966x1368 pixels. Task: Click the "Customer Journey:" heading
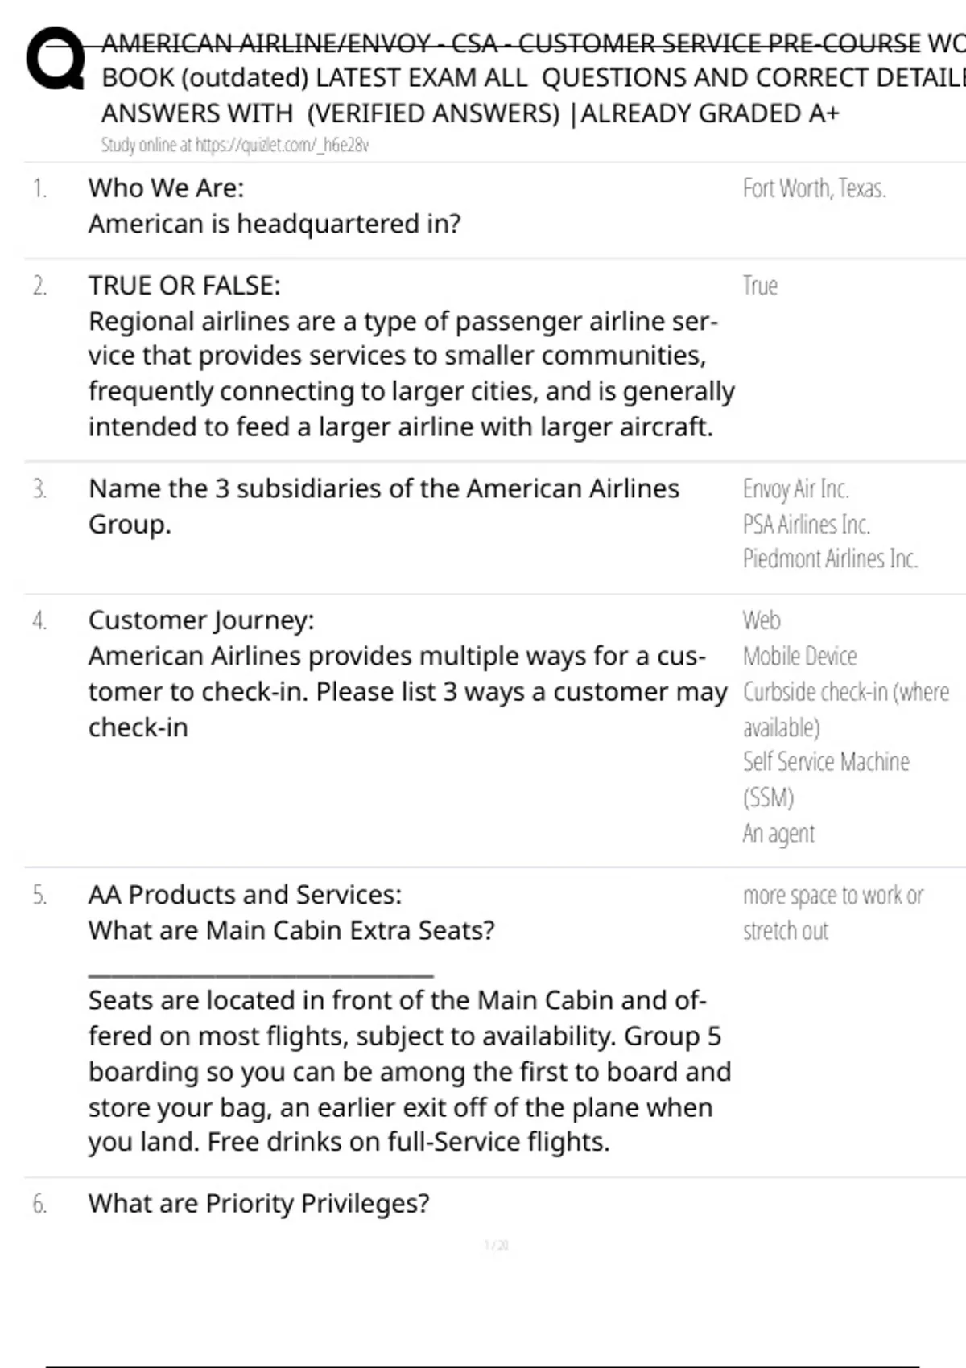point(201,620)
